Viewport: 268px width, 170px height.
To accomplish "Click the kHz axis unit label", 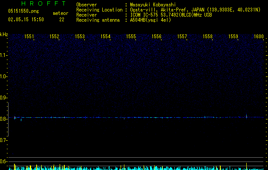I will point(4,34).
